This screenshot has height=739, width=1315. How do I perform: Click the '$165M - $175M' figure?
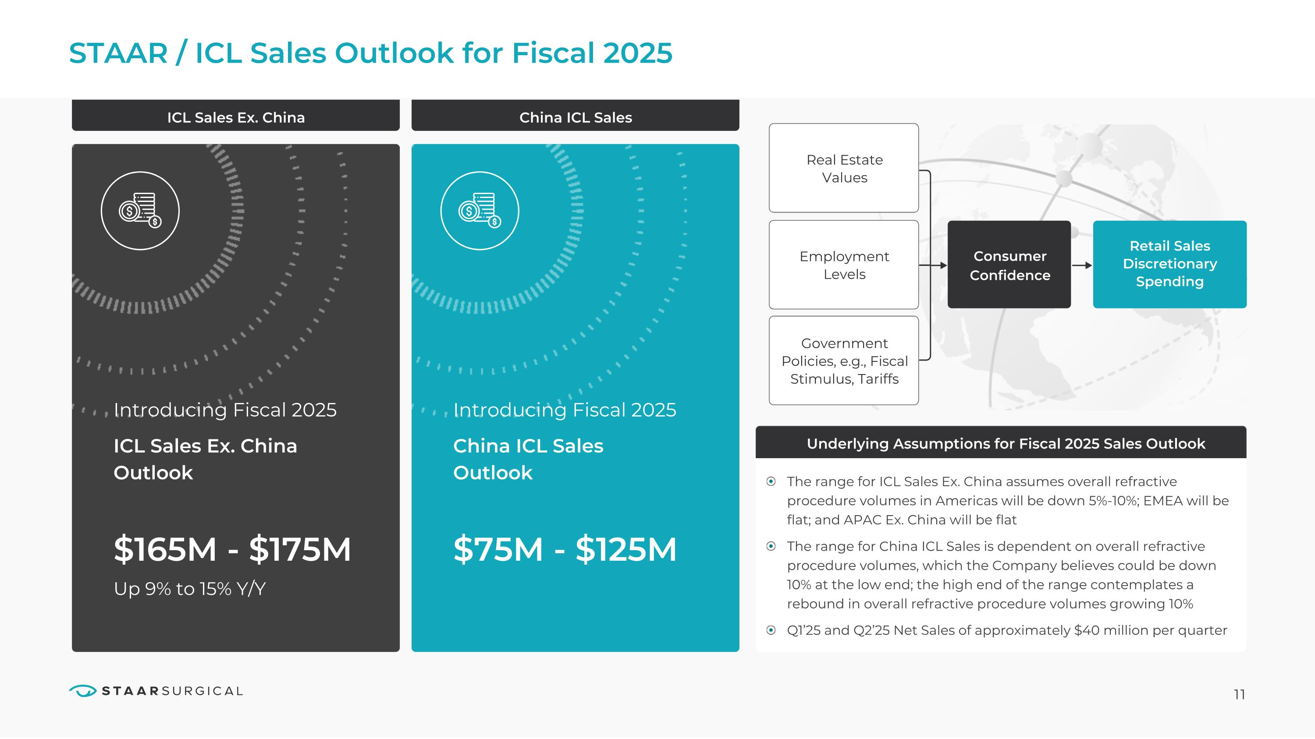coord(232,549)
